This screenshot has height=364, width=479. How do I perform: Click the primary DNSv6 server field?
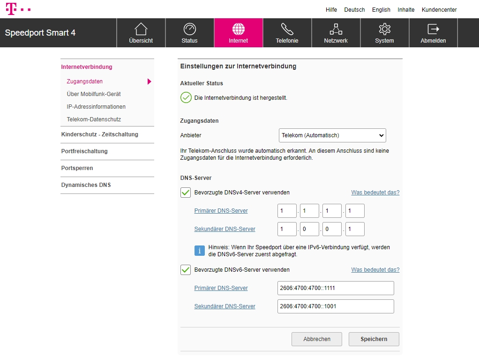click(x=336, y=288)
